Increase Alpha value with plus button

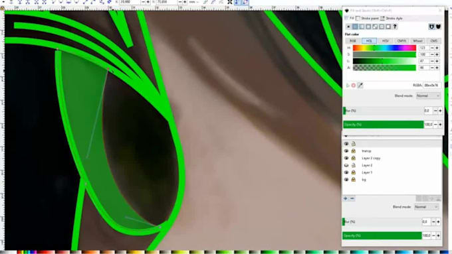pos(437,68)
